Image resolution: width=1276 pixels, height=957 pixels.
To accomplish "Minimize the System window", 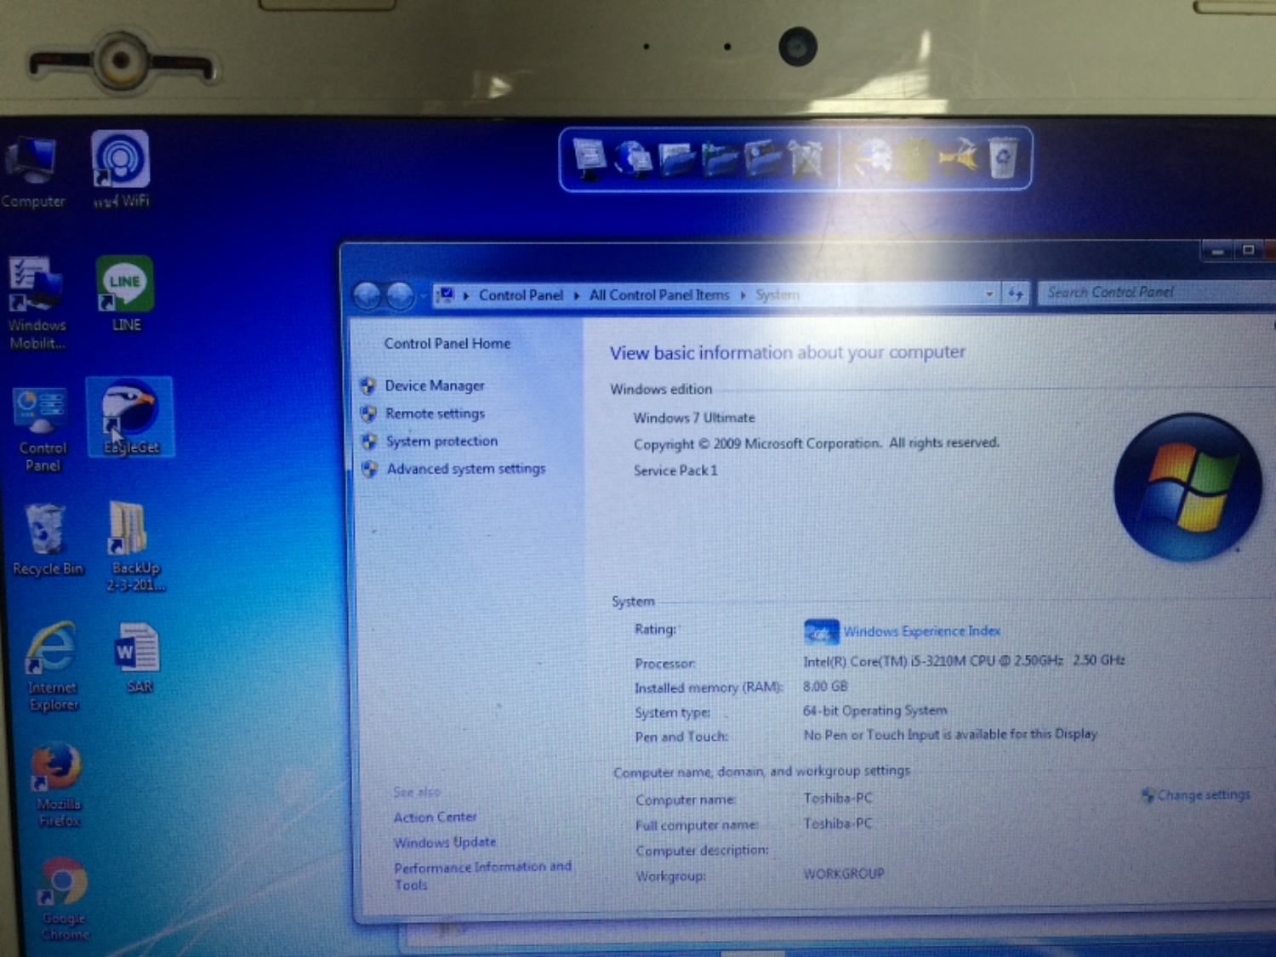I will click(x=1218, y=251).
